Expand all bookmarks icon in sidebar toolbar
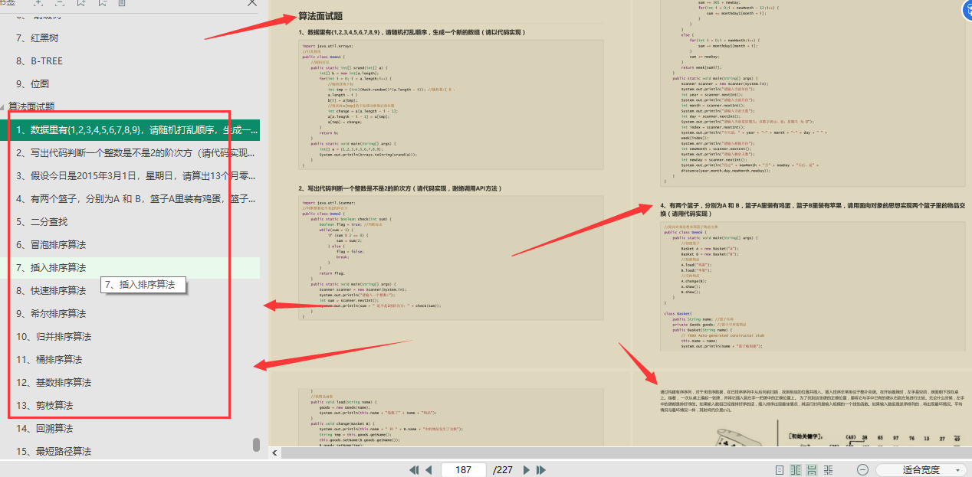This screenshot has width=972, height=477. click(x=40, y=3)
